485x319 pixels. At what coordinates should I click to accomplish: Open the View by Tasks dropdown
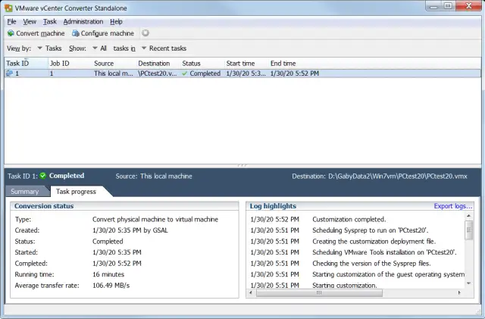[x=49, y=48]
